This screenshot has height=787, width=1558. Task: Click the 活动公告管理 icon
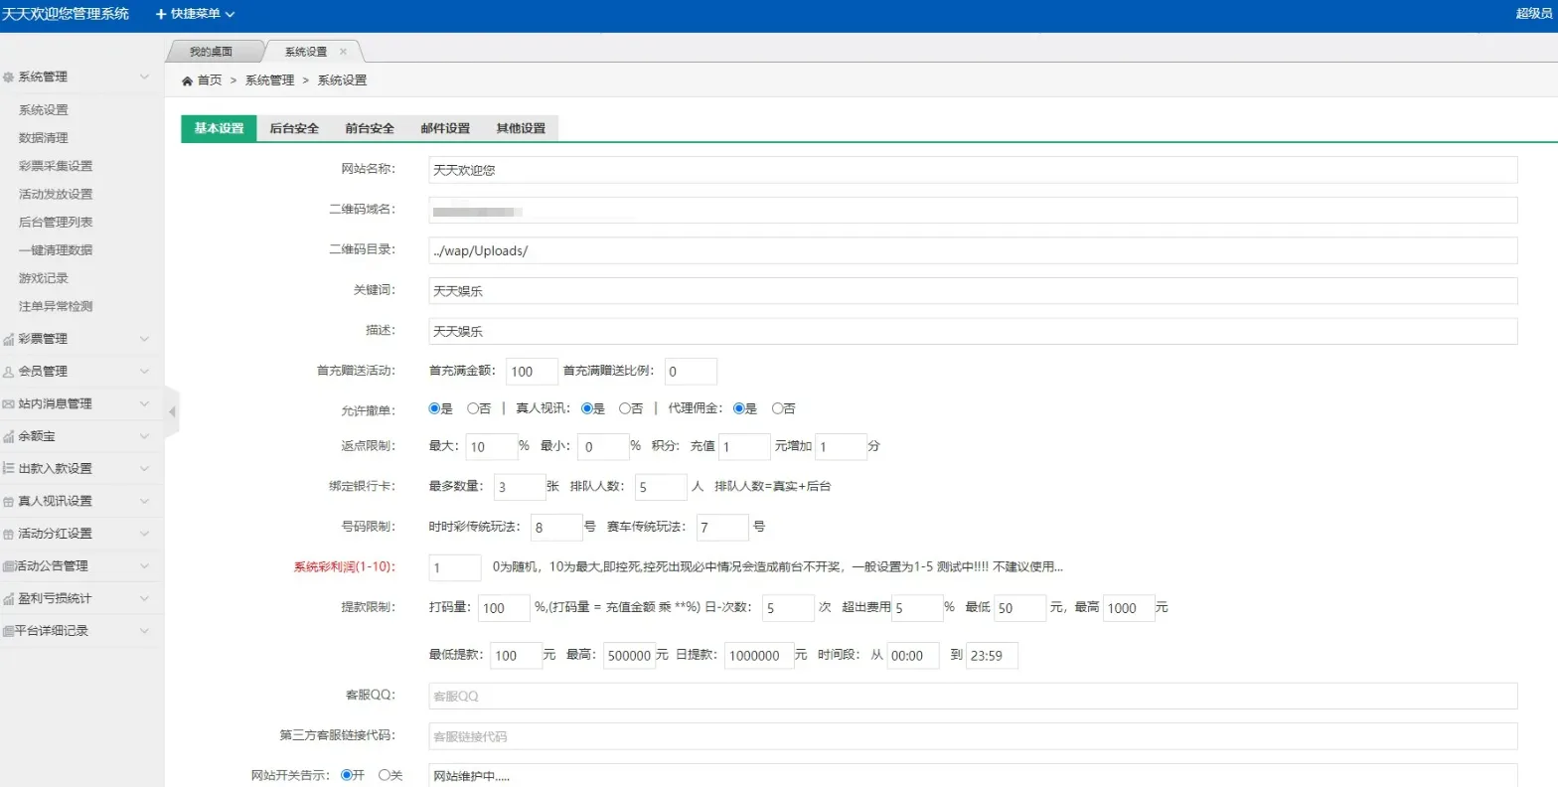[x=9, y=566]
